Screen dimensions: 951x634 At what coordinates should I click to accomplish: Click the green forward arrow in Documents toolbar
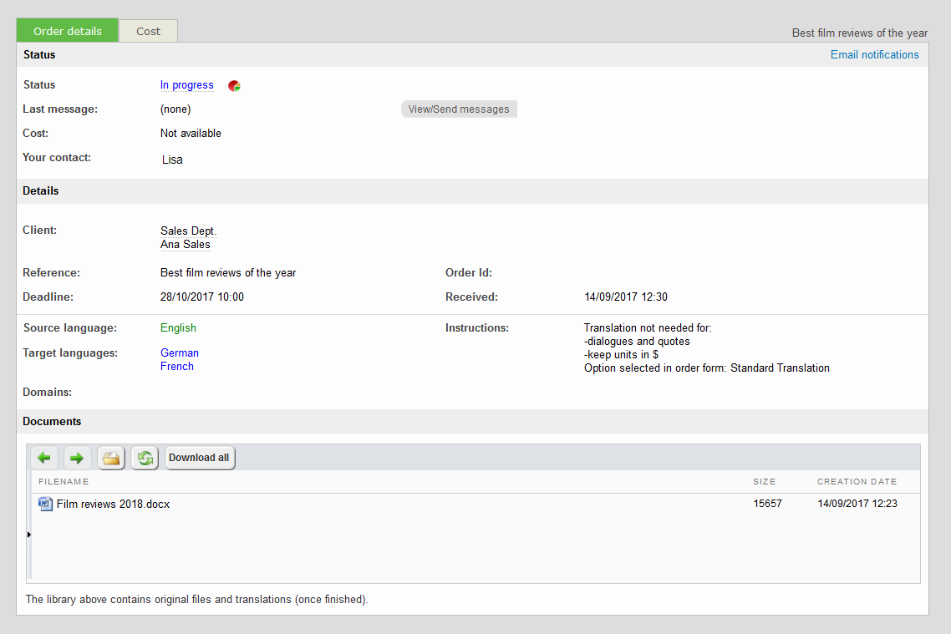tap(77, 458)
